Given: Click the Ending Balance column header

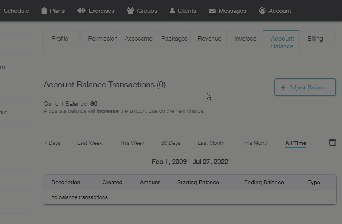Looking at the screenshot, I should tap(264, 182).
